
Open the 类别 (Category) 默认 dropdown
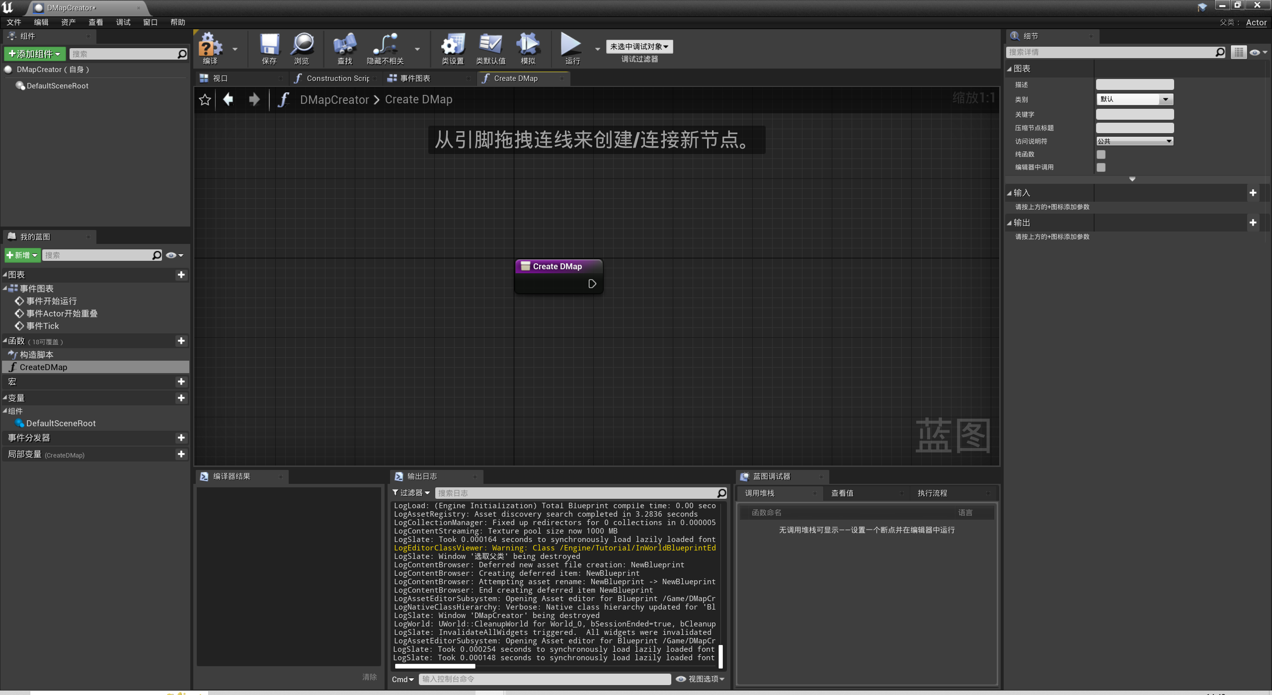[1134, 99]
